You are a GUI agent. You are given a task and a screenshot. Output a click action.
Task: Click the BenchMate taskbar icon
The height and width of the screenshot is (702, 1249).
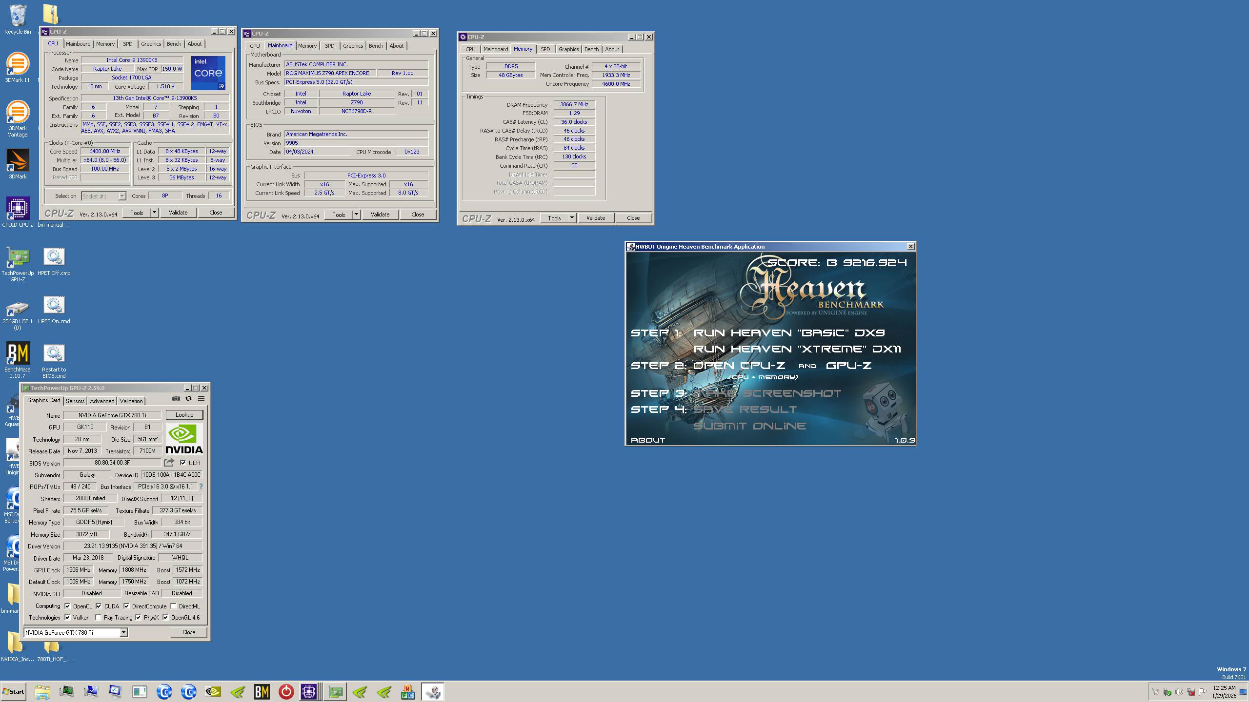pyautogui.click(x=262, y=692)
